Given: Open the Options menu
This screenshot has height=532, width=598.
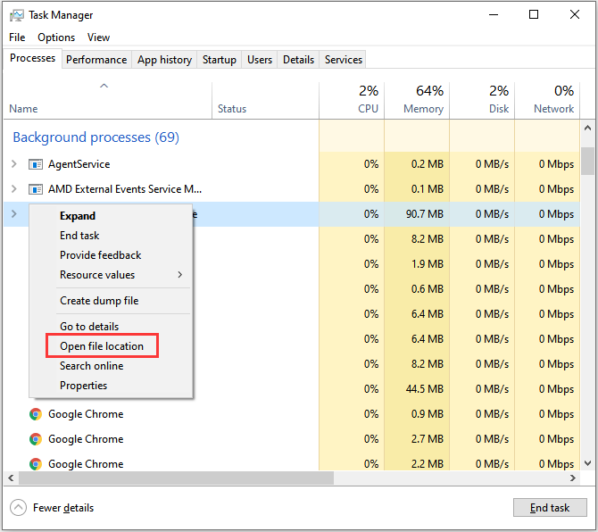Looking at the screenshot, I should 56,37.
